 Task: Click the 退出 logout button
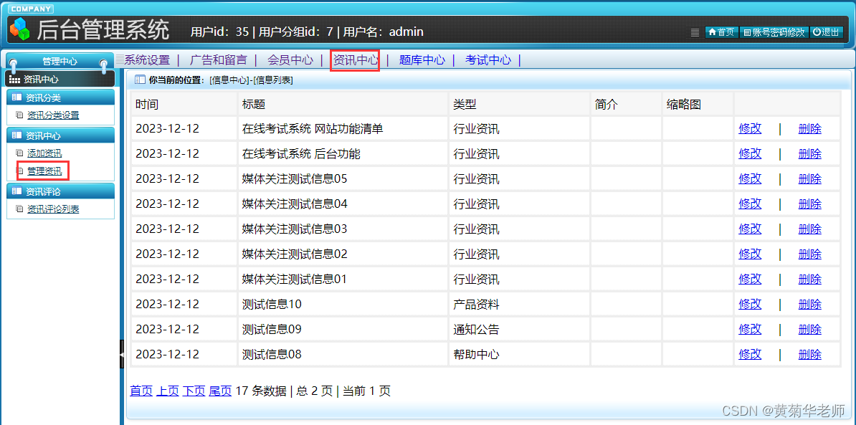coord(826,32)
